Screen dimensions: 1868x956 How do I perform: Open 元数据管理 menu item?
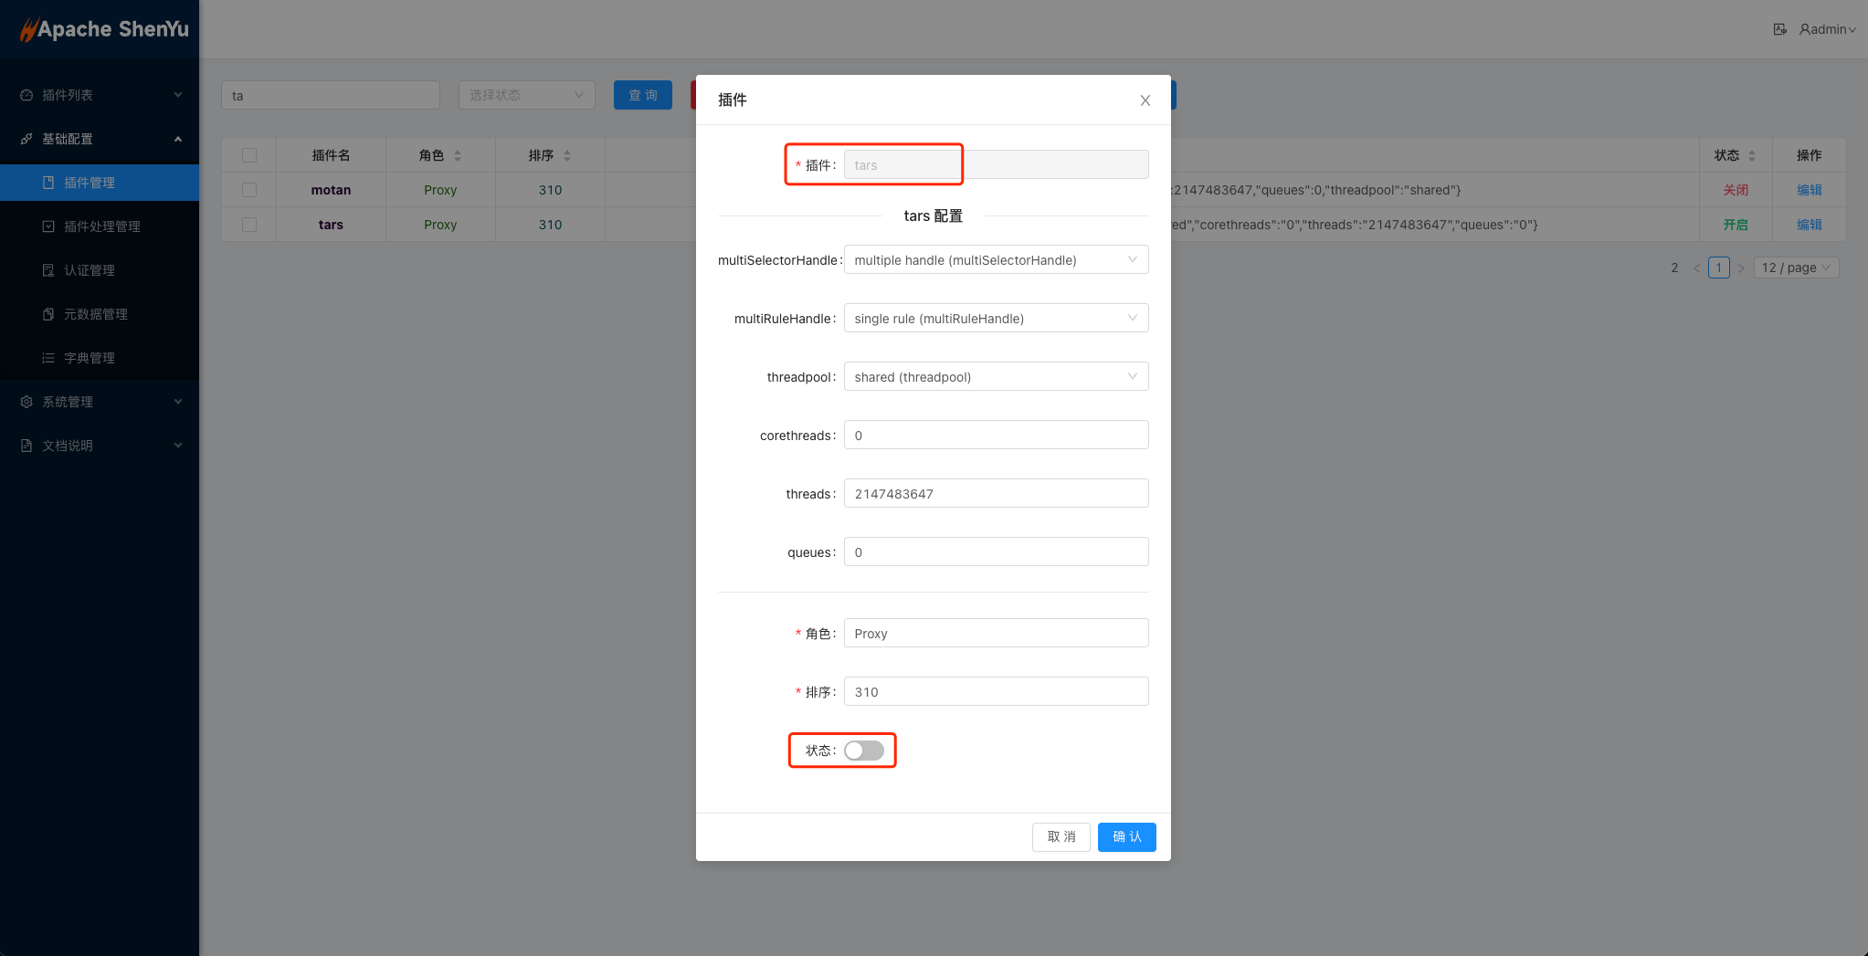click(95, 314)
